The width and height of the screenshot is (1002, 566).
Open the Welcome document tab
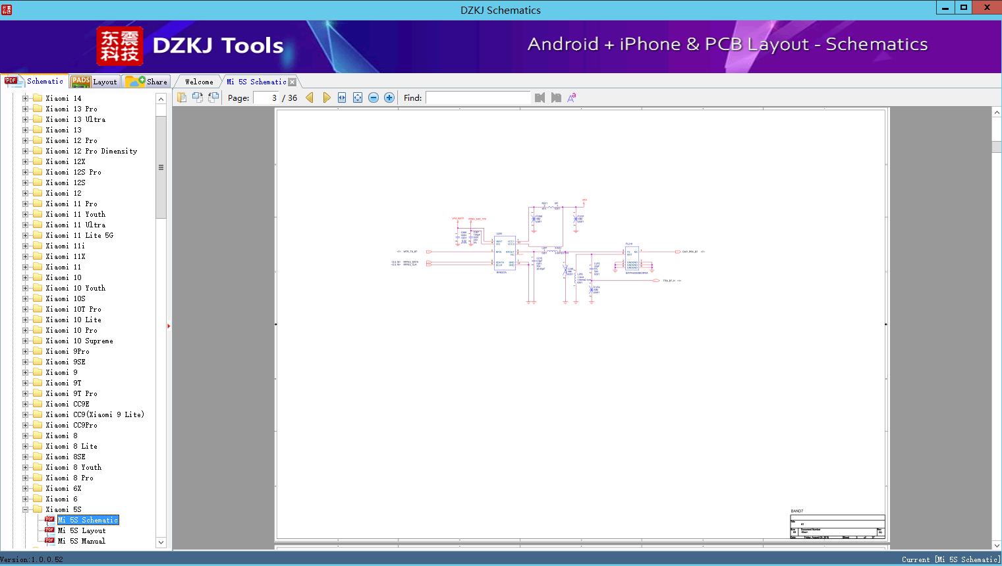tap(199, 82)
